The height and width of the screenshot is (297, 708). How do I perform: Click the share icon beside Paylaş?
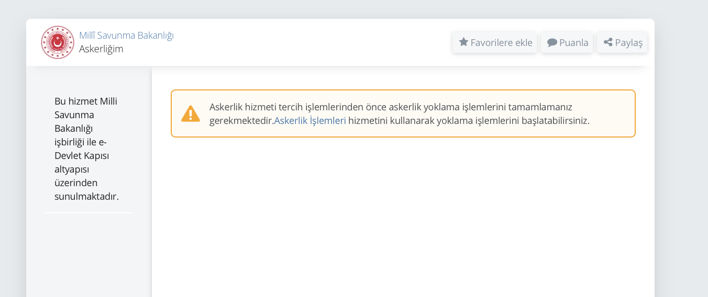pyautogui.click(x=608, y=42)
